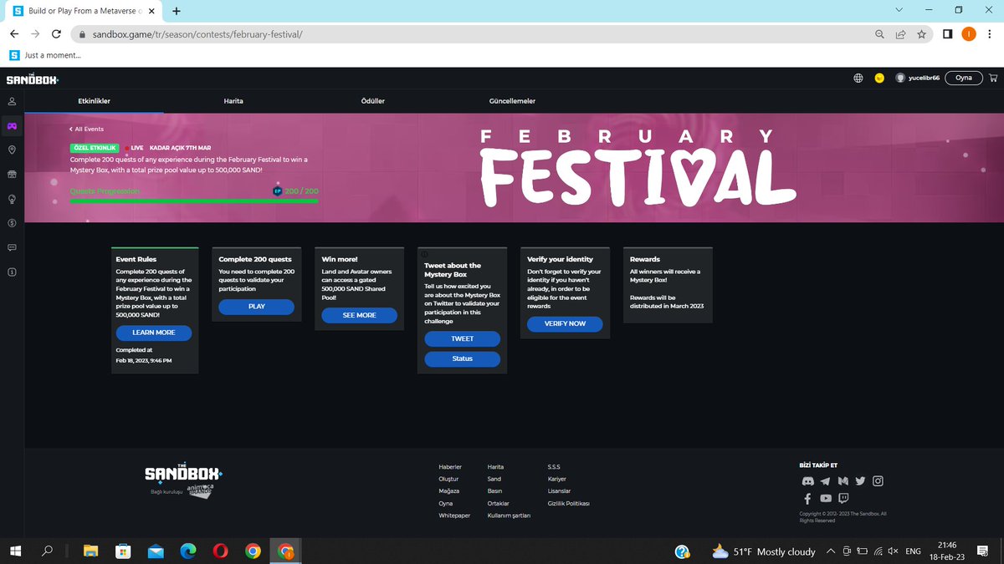This screenshot has height=564, width=1004.
Task: Click the Quests Progression bar
Action: [x=194, y=201]
